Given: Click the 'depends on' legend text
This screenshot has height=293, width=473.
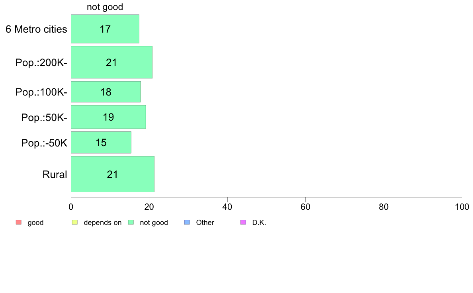Looking at the screenshot, I should (103, 223).
